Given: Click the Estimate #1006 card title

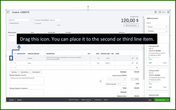Looking at the screenshot, I should click(154, 95).
